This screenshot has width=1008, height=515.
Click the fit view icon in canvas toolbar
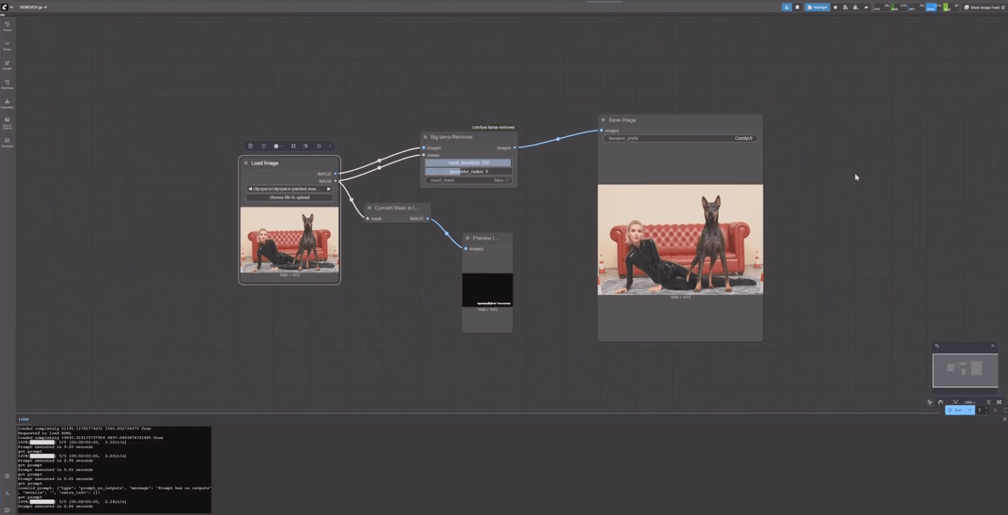(955, 402)
